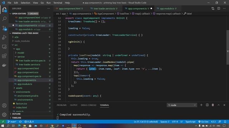Click the editor vertical scrollbar
Viewport: 229px width, 128px height.
coord(228,47)
